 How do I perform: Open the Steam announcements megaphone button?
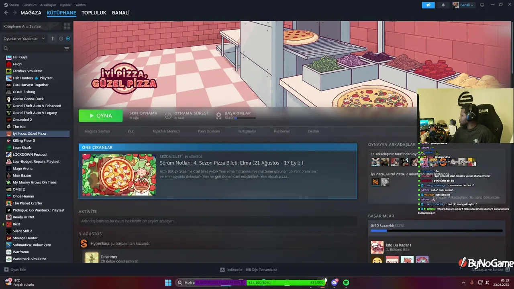(428, 5)
